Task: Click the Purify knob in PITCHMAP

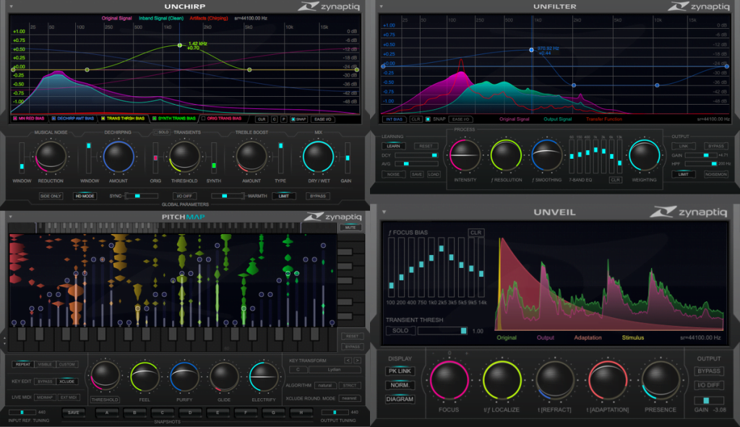Action: pos(184,376)
